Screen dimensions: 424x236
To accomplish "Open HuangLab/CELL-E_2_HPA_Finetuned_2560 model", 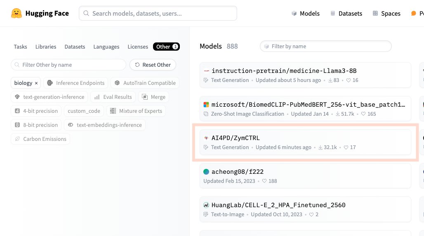I will 305,209.
